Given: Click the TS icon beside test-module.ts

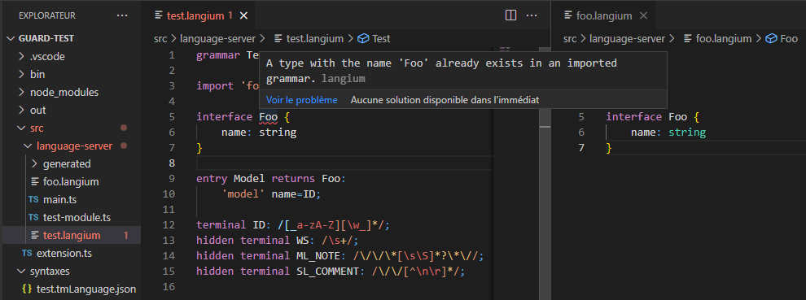Looking at the screenshot, I should coord(34,218).
